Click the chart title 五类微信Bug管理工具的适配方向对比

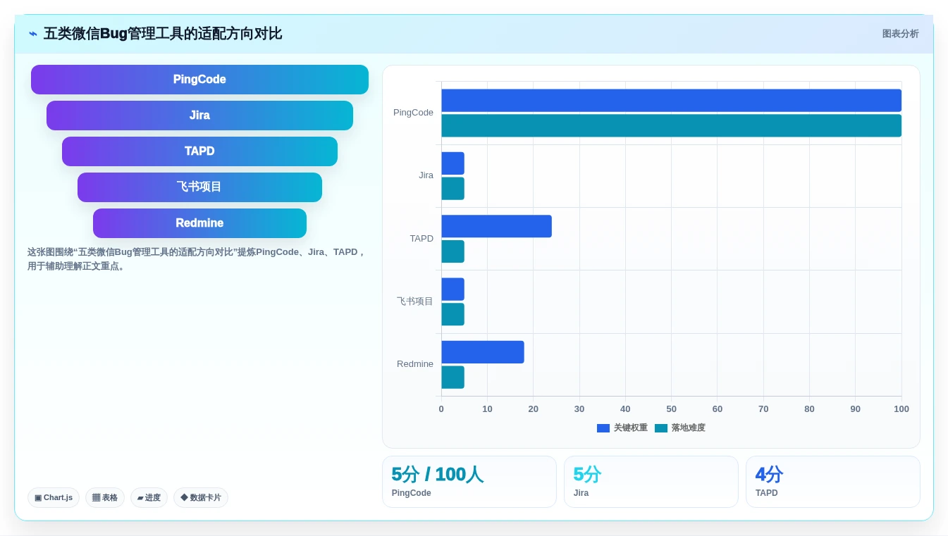pos(163,34)
